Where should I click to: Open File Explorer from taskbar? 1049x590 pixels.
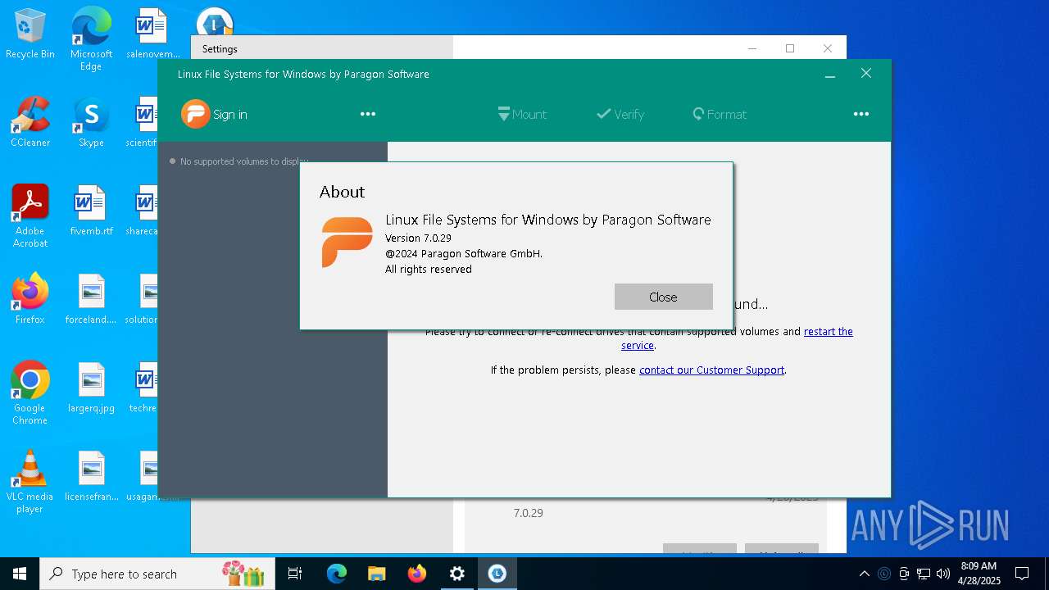point(376,574)
